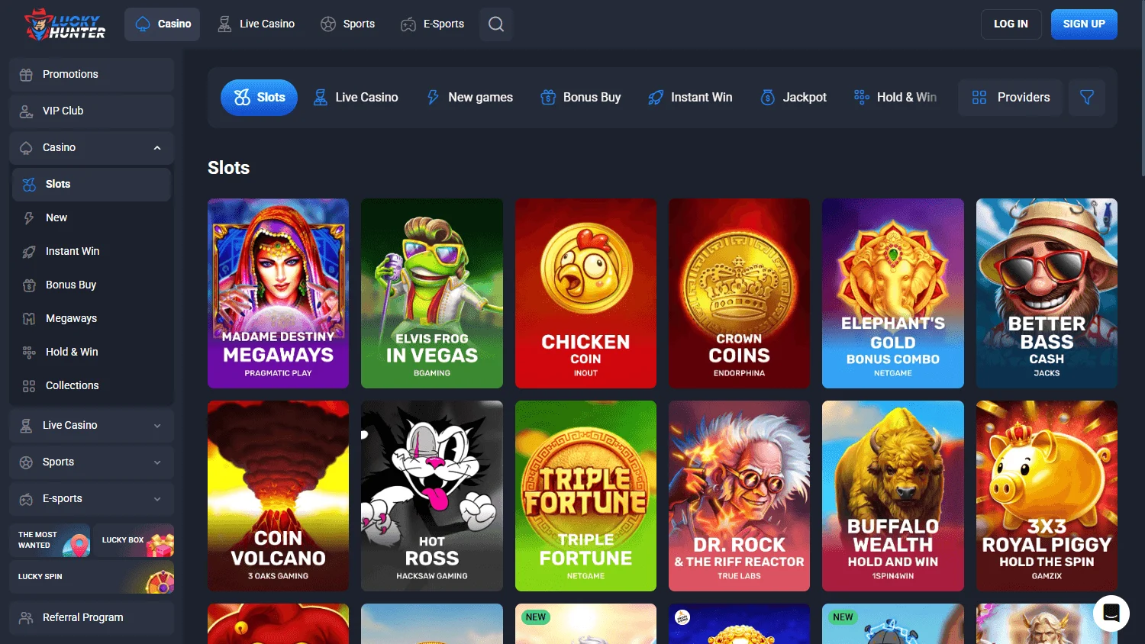This screenshot has width=1145, height=644.
Task: Open Live Casino in top navigation
Action: (256, 24)
